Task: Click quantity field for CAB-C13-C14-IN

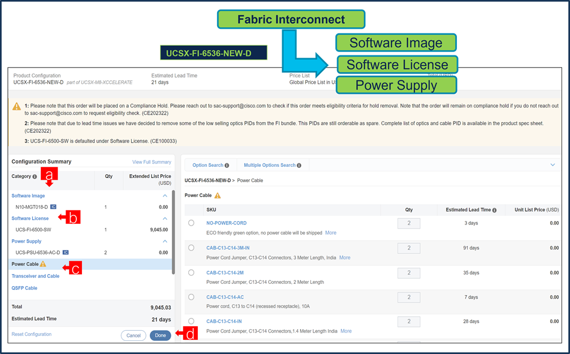Action: pyautogui.click(x=409, y=322)
